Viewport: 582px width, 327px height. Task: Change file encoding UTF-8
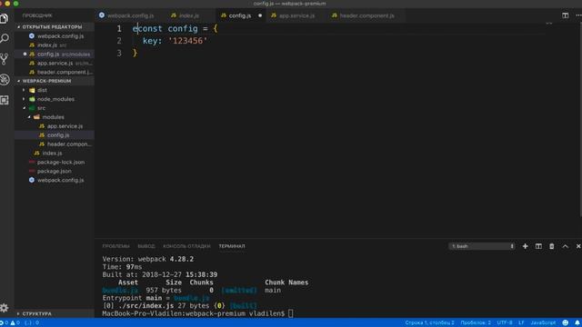point(505,322)
